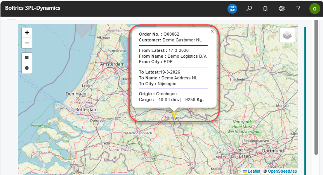Click Amsterdam on the map
Screen dimensions: 323x175
(x=112, y=64)
